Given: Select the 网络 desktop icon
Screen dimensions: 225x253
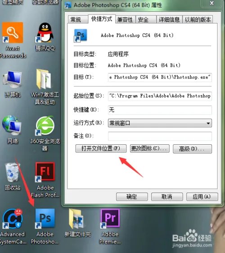Looking at the screenshot, I should [12, 125].
